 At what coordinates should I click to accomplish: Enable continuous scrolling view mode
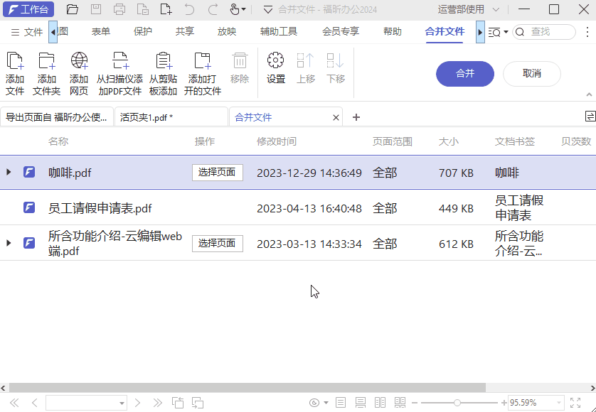pos(361,402)
